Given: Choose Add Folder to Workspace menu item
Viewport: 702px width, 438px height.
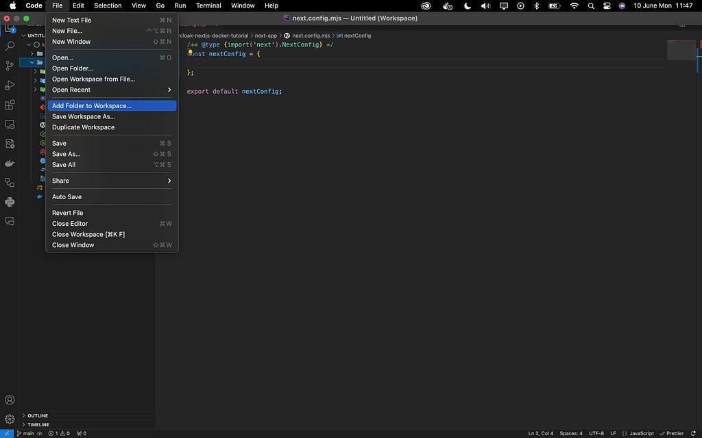Looking at the screenshot, I should point(112,106).
